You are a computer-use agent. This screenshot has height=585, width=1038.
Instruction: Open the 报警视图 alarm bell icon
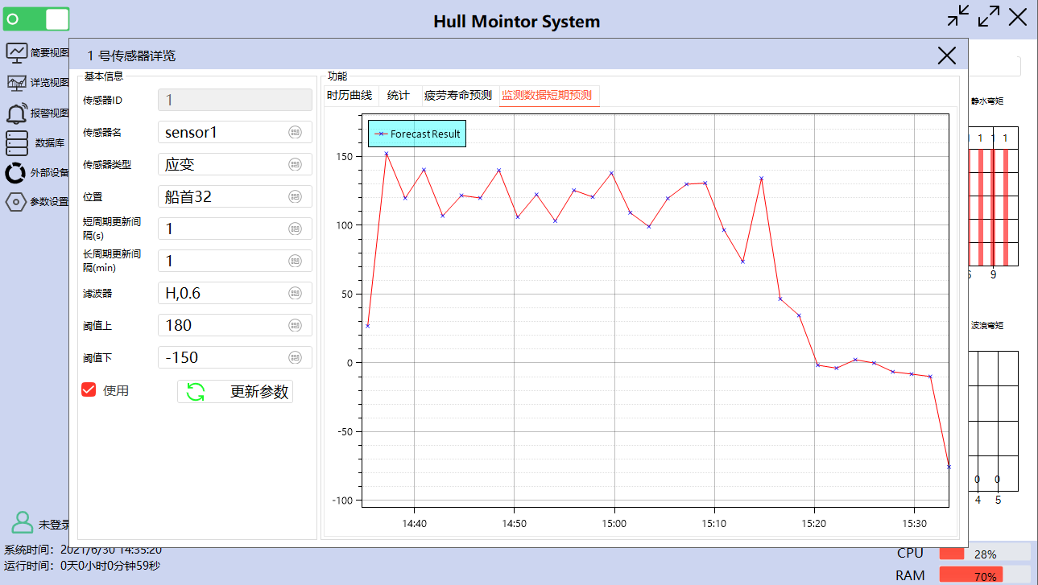pos(17,113)
